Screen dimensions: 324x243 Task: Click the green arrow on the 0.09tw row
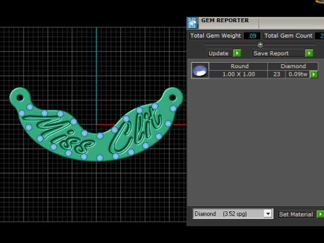point(314,74)
